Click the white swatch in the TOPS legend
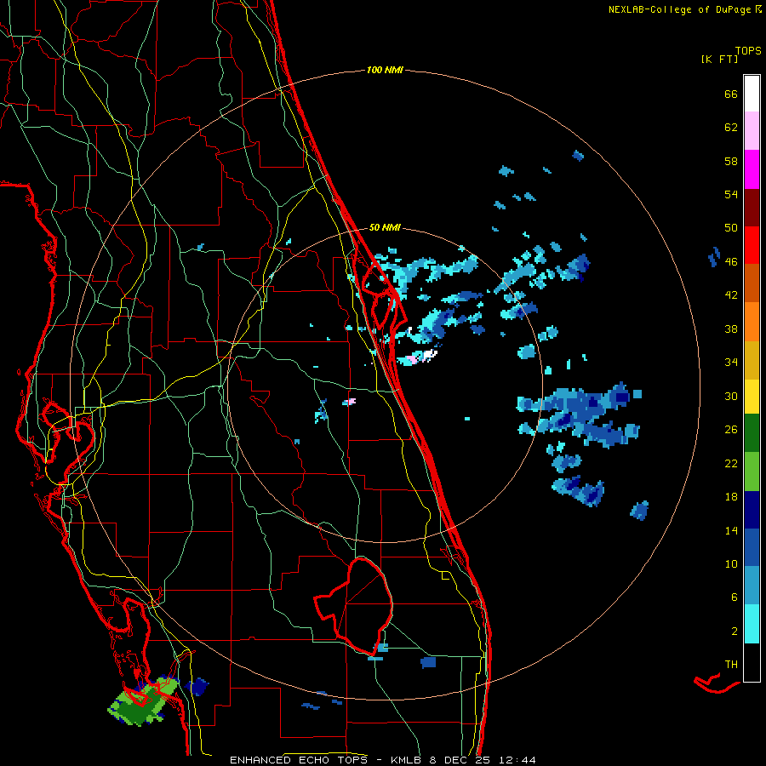The image size is (766, 766). pos(752,94)
